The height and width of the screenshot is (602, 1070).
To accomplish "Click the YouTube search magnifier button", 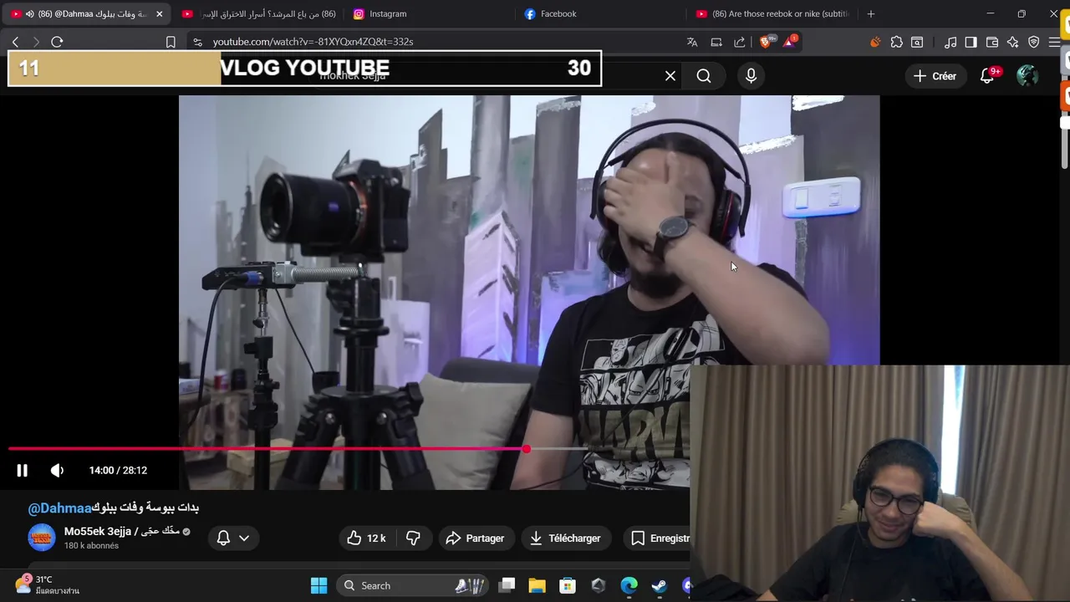I will click(704, 76).
